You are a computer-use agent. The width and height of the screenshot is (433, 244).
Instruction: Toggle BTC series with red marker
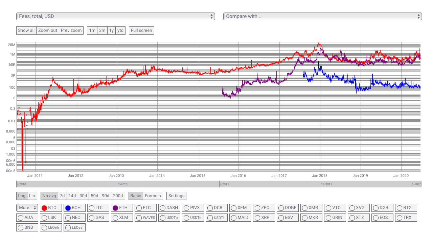51,208
